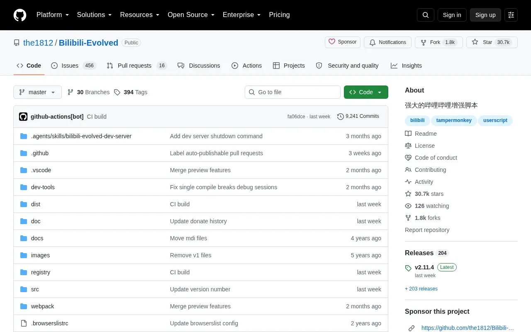Switch to the Issues tab
The image size is (531, 332).
click(x=73, y=66)
